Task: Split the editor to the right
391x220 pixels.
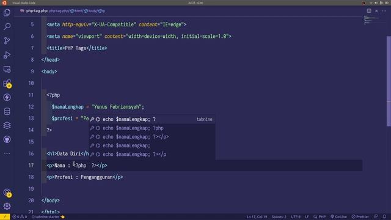Action: coord(369,11)
